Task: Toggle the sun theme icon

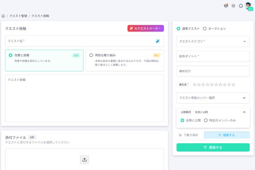Action: [233, 6]
